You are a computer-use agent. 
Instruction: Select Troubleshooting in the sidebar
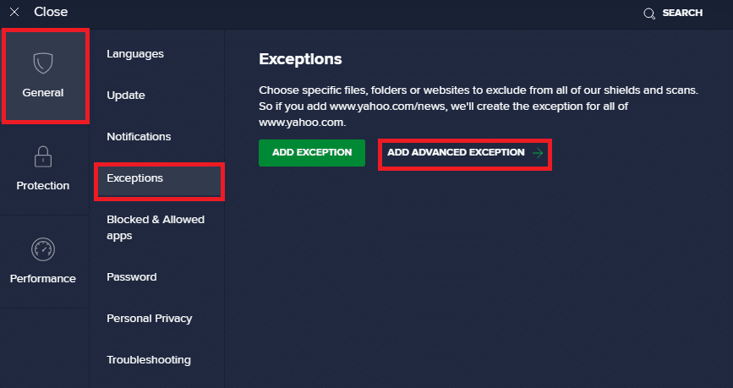point(148,360)
